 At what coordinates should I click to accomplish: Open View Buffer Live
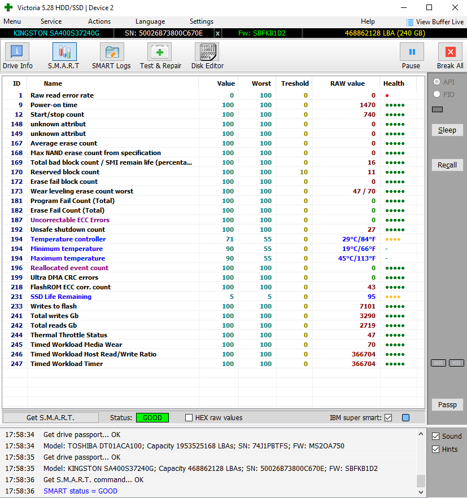point(435,22)
